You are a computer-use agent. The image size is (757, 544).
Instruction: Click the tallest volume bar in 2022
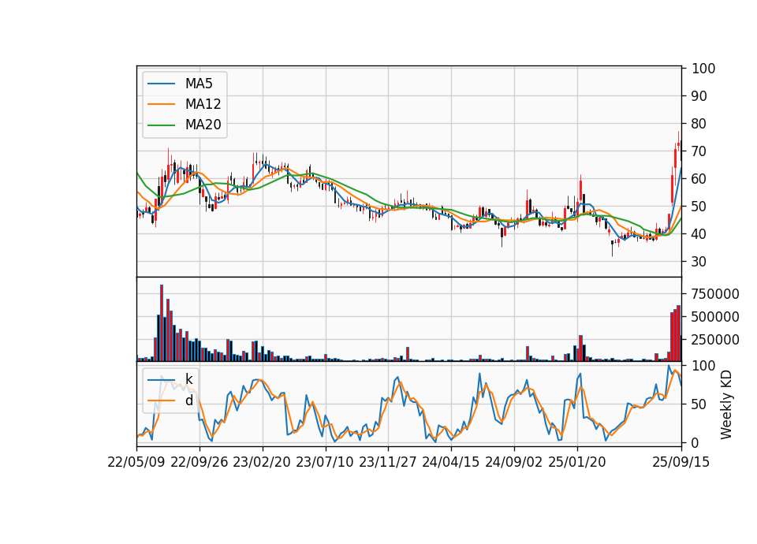click(162, 323)
